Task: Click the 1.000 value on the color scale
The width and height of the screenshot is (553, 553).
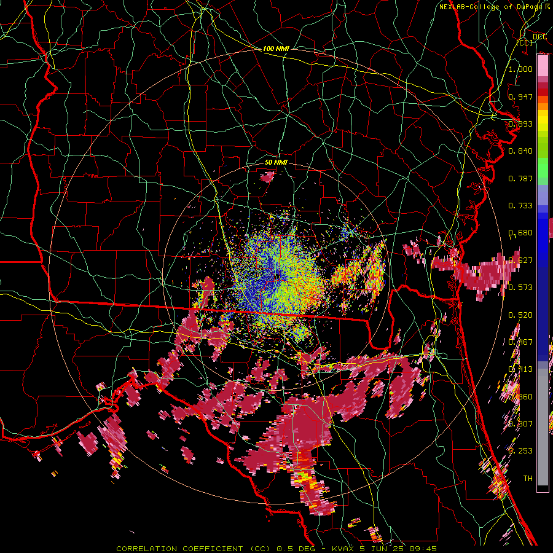Action: [x=520, y=69]
